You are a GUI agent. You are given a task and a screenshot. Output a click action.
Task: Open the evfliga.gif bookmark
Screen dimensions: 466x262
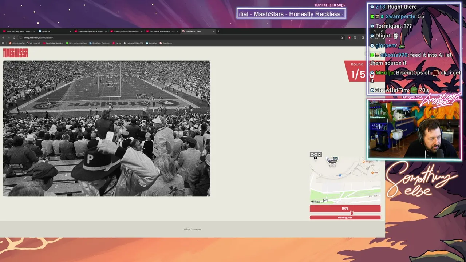[134, 43]
